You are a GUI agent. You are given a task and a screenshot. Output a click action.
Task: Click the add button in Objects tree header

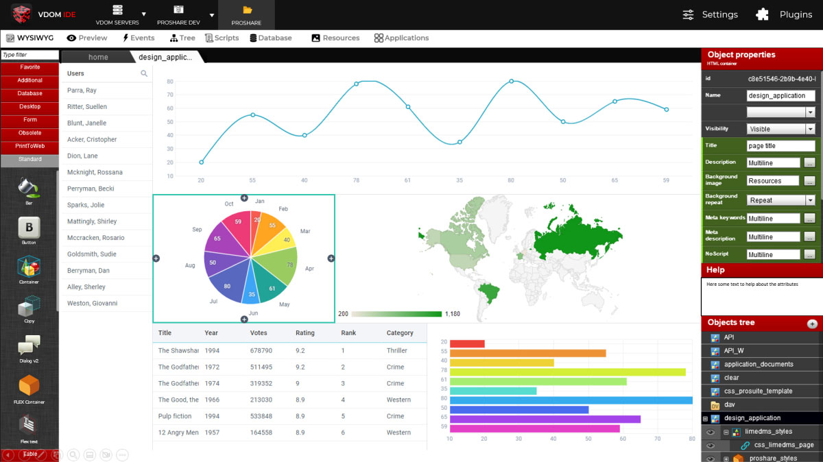tap(812, 324)
